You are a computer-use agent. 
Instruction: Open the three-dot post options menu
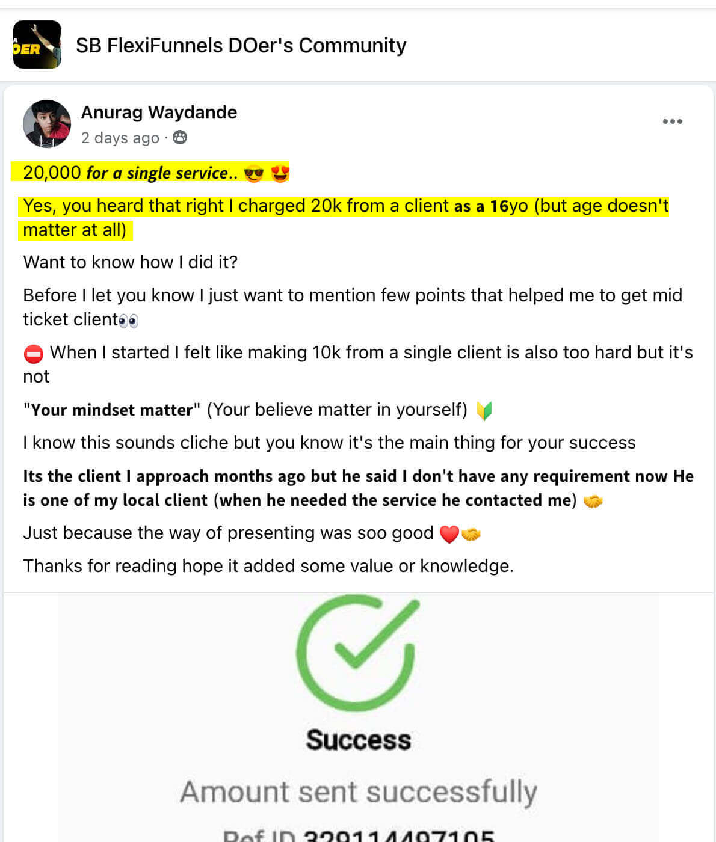coord(672,121)
